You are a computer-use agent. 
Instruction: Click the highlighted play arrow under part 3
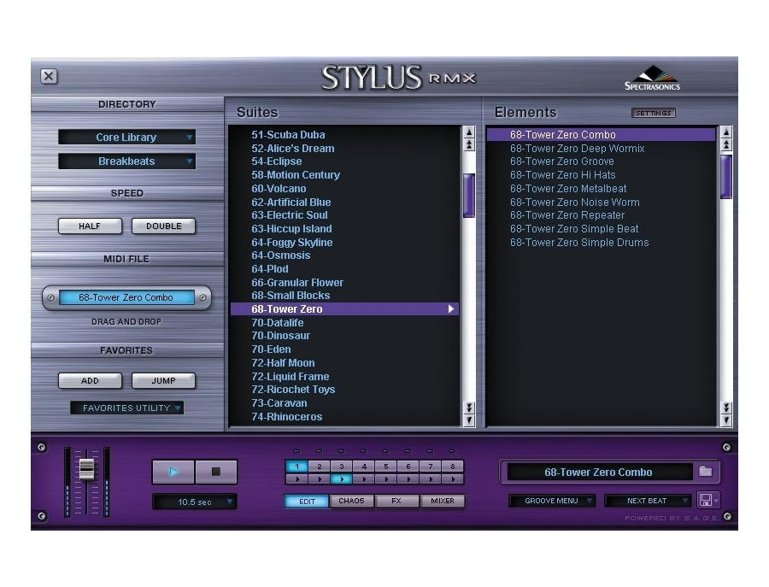click(x=342, y=479)
